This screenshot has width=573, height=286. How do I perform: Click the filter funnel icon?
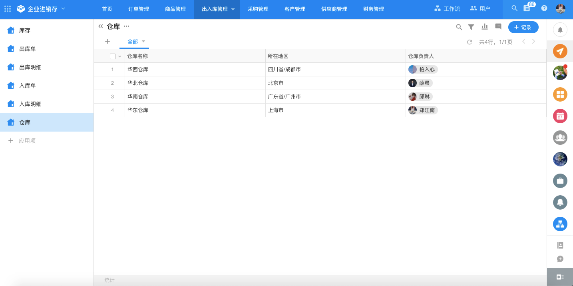point(471,27)
